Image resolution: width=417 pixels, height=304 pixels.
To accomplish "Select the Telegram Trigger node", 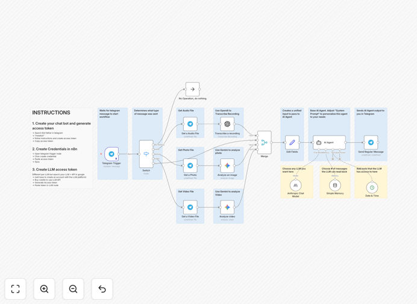I will pos(111,154).
